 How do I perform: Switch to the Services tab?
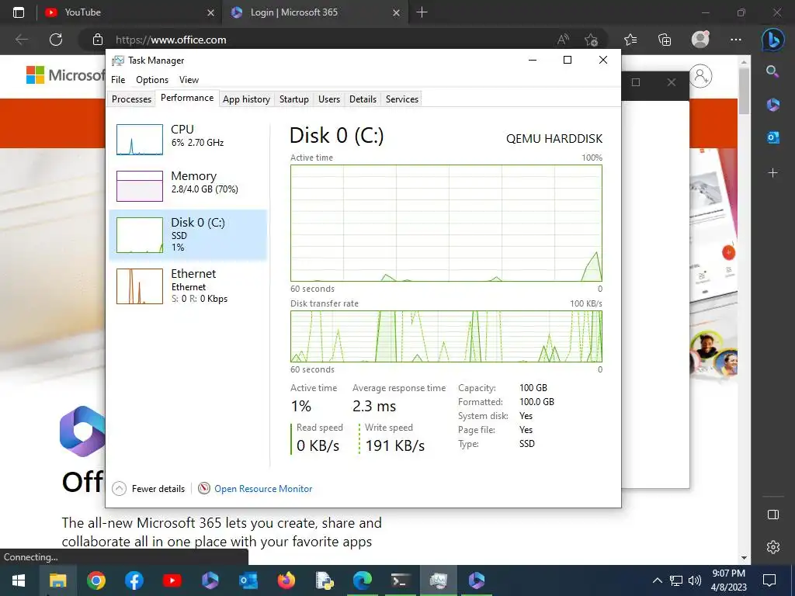click(x=402, y=99)
